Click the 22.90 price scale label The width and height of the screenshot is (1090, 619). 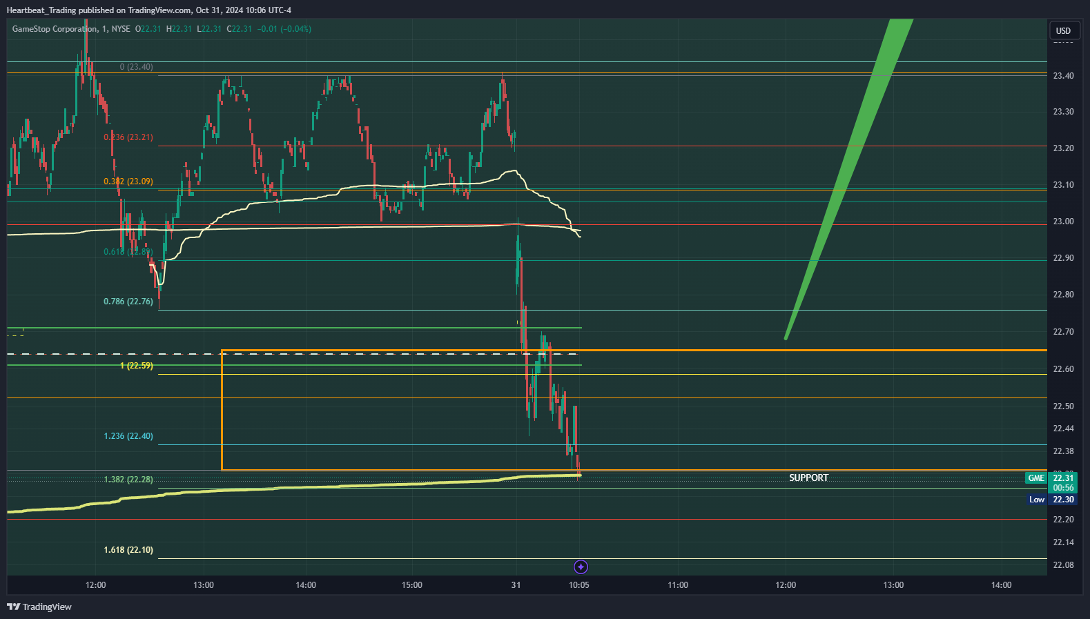pos(1063,258)
